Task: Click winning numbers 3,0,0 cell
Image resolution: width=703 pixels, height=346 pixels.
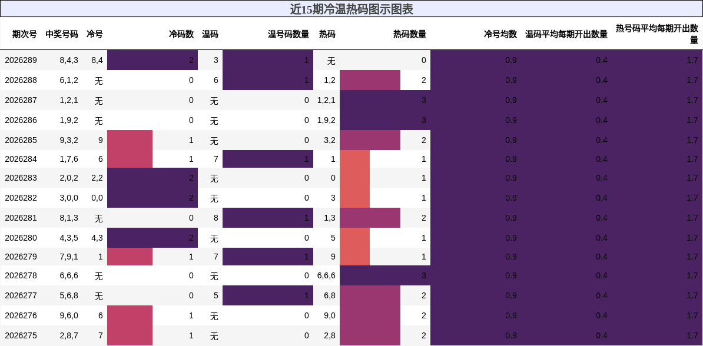Action: click(69, 198)
